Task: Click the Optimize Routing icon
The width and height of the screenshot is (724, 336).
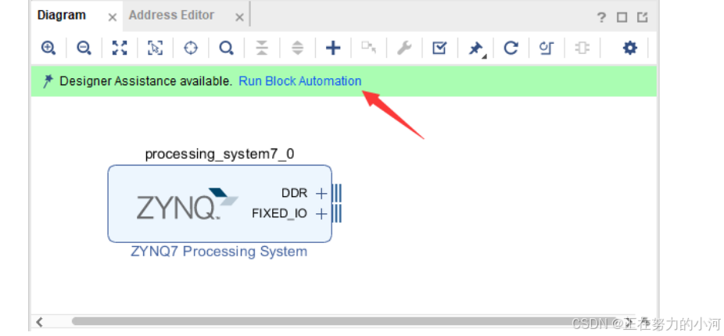Action: (x=547, y=48)
